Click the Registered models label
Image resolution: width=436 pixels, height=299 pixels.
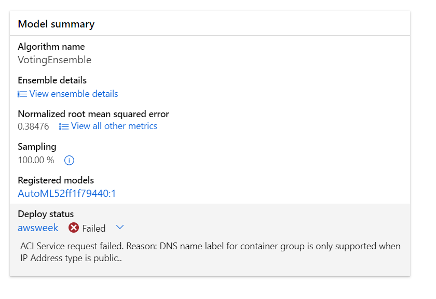point(56,180)
